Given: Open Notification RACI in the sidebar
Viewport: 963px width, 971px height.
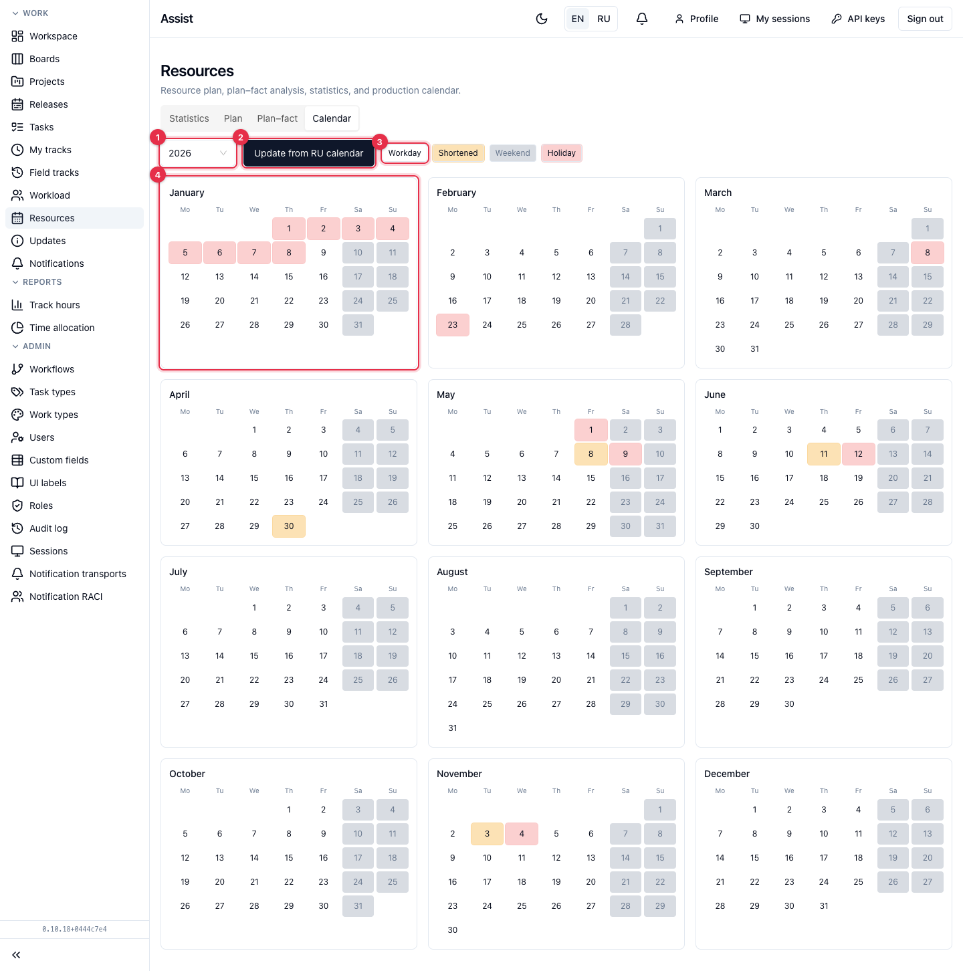Looking at the screenshot, I should point(75,597).
